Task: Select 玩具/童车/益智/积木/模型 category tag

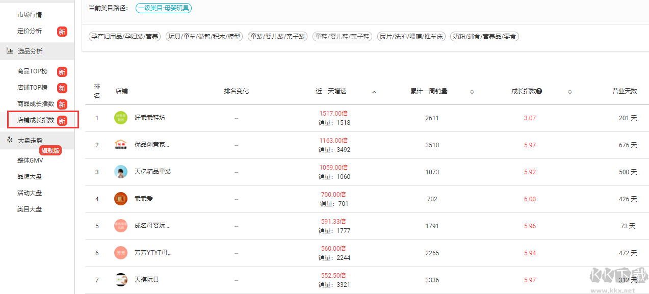Action: [x=204, y=37]
